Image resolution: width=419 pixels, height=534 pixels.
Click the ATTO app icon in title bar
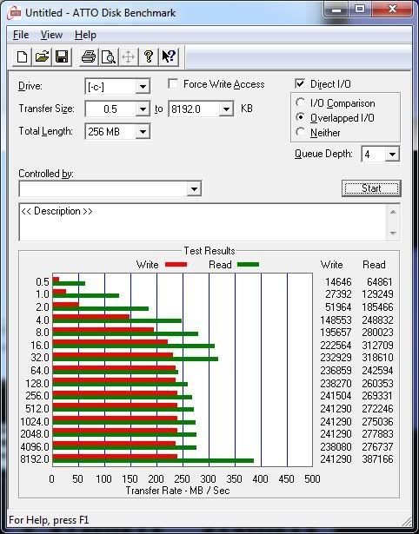point(14,13)
